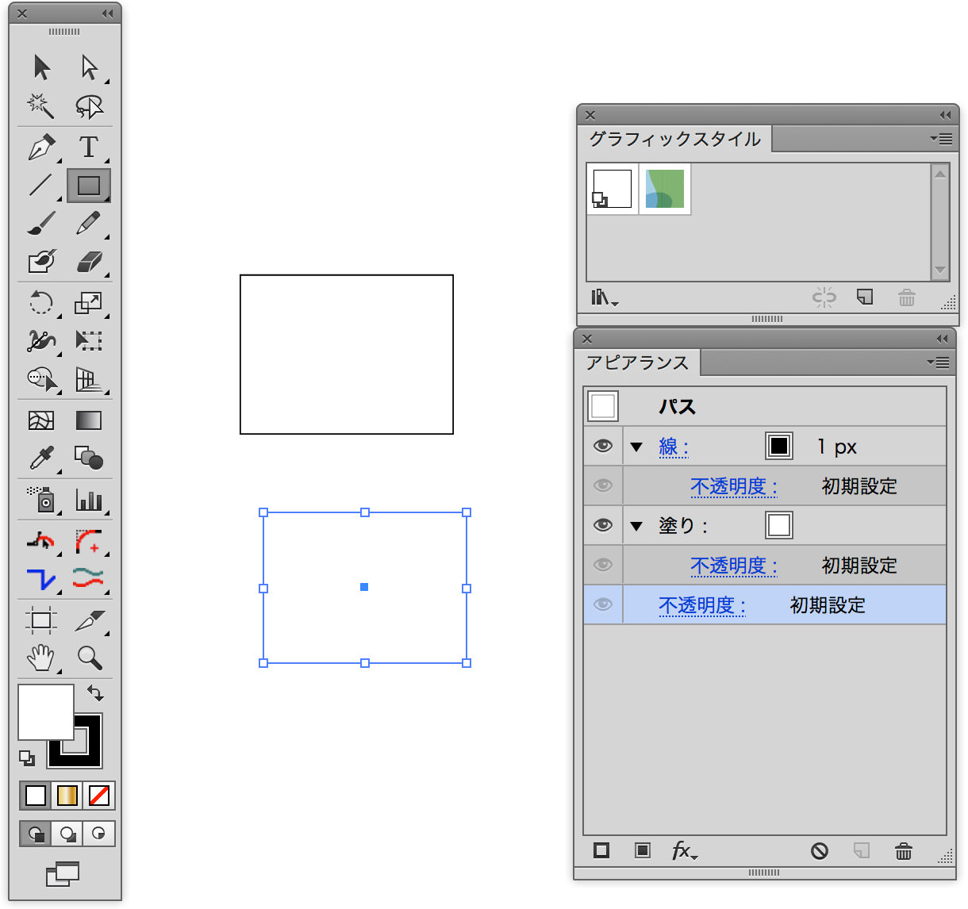Select the Column Graph tool
This screenshot has height=909, width=968.
pyautogui.click(x=89, y=500)
